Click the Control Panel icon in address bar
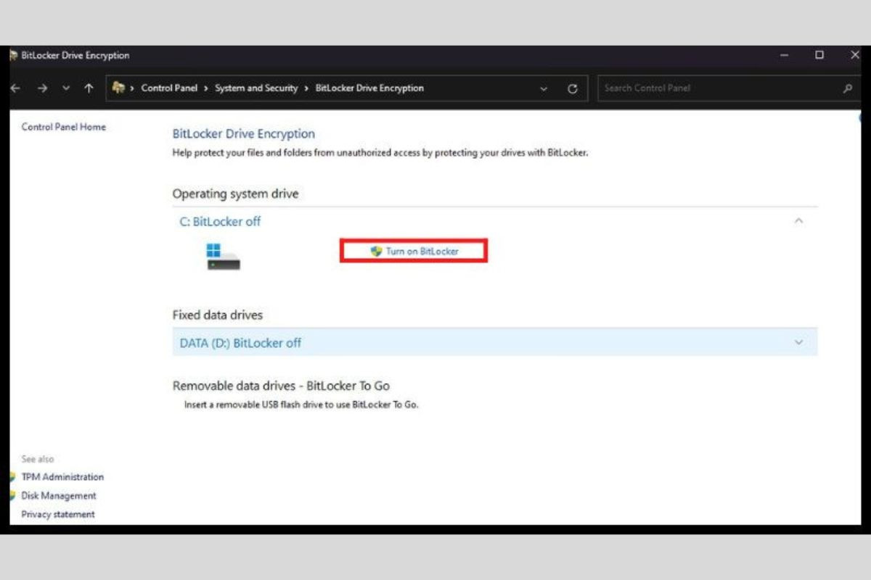 pos(118,88)
